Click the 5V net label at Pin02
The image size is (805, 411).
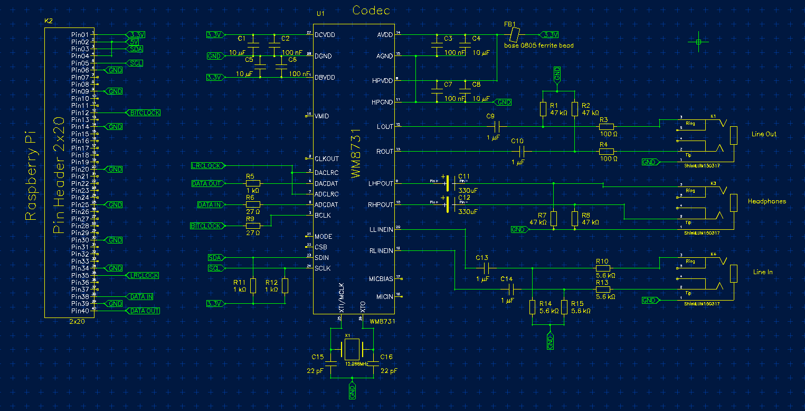tap(133, 42)
